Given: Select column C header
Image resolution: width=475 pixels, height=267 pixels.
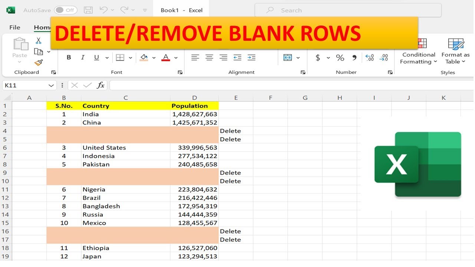Looking at the screenshot, I should [126, 98].
